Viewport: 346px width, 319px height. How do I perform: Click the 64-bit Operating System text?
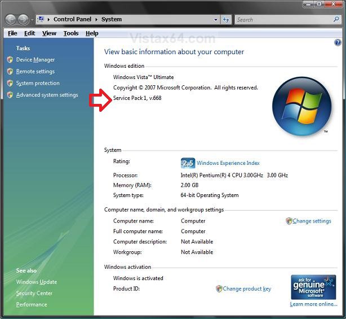tap(210, 195)
